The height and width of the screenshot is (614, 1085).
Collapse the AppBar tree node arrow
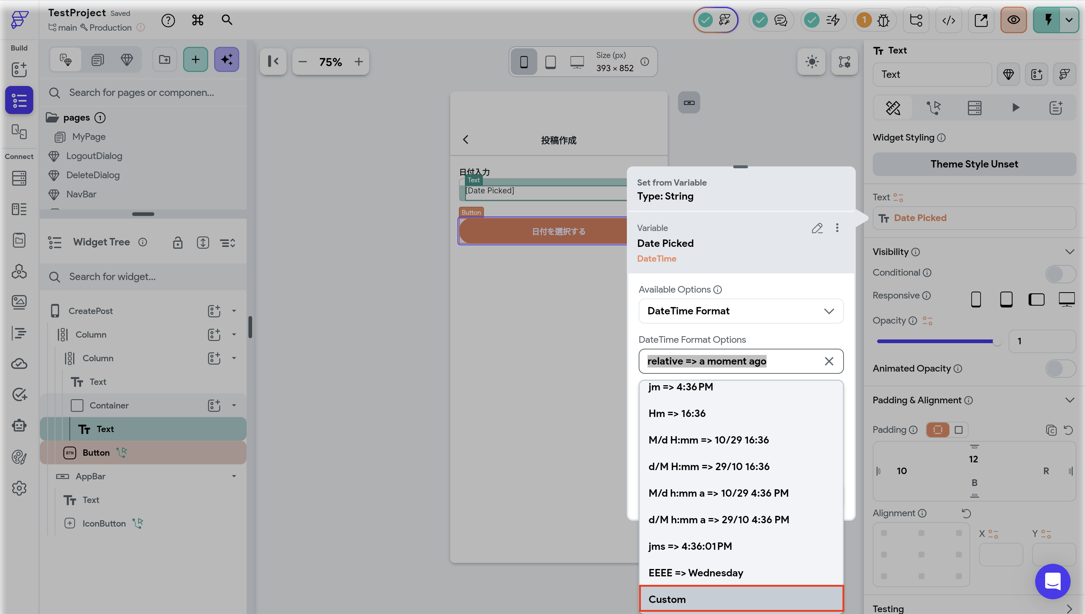(234, 476)
